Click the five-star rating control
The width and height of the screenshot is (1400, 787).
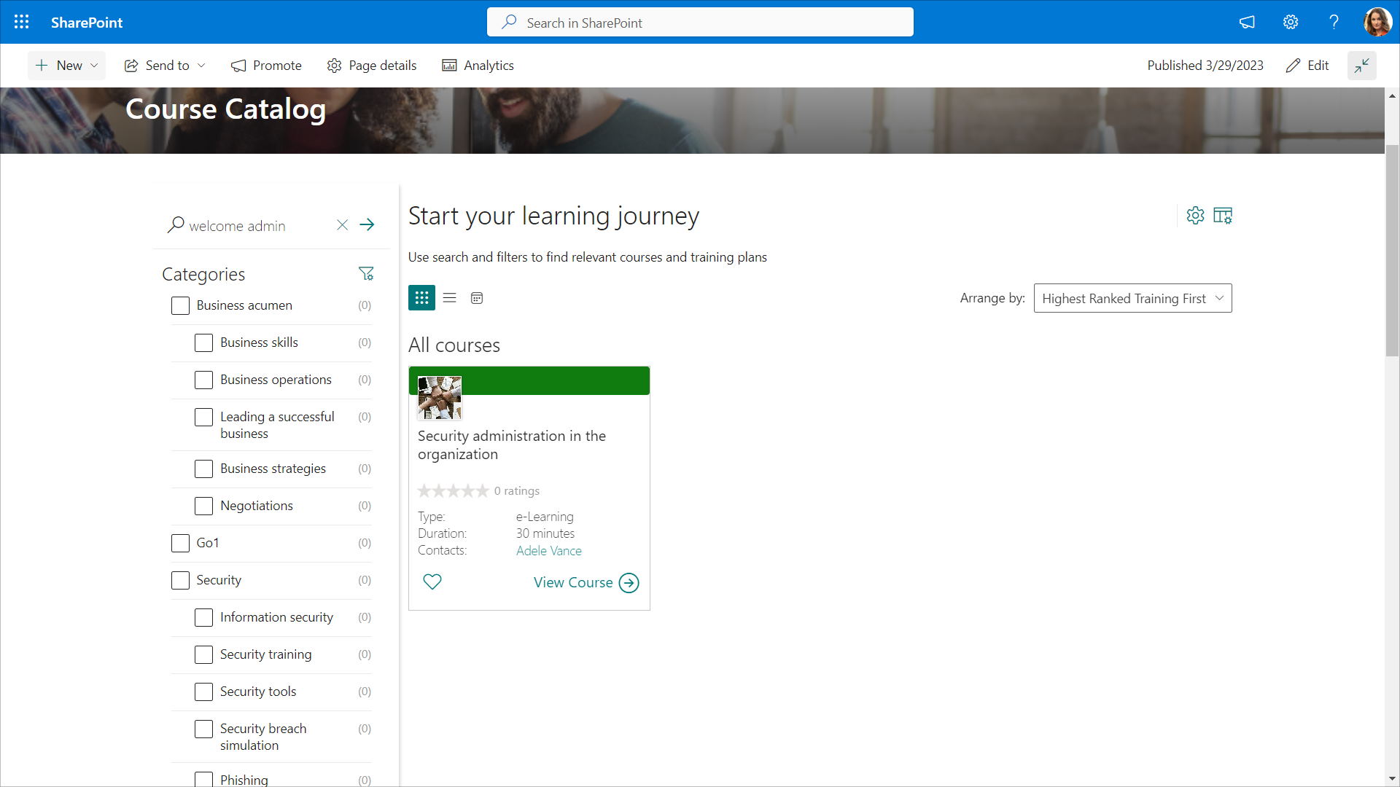(453, 491)
